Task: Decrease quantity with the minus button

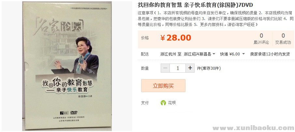Action: point(165,68)
